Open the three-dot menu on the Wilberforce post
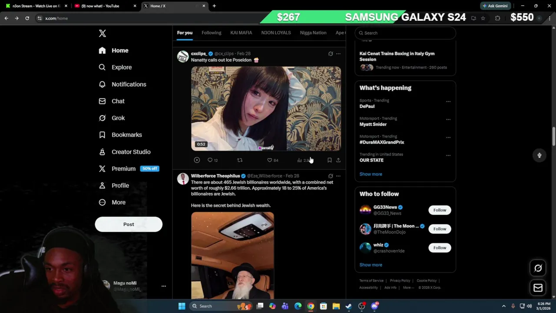The height and width of the screenshot is (313, 556). (x=338, y=176)
